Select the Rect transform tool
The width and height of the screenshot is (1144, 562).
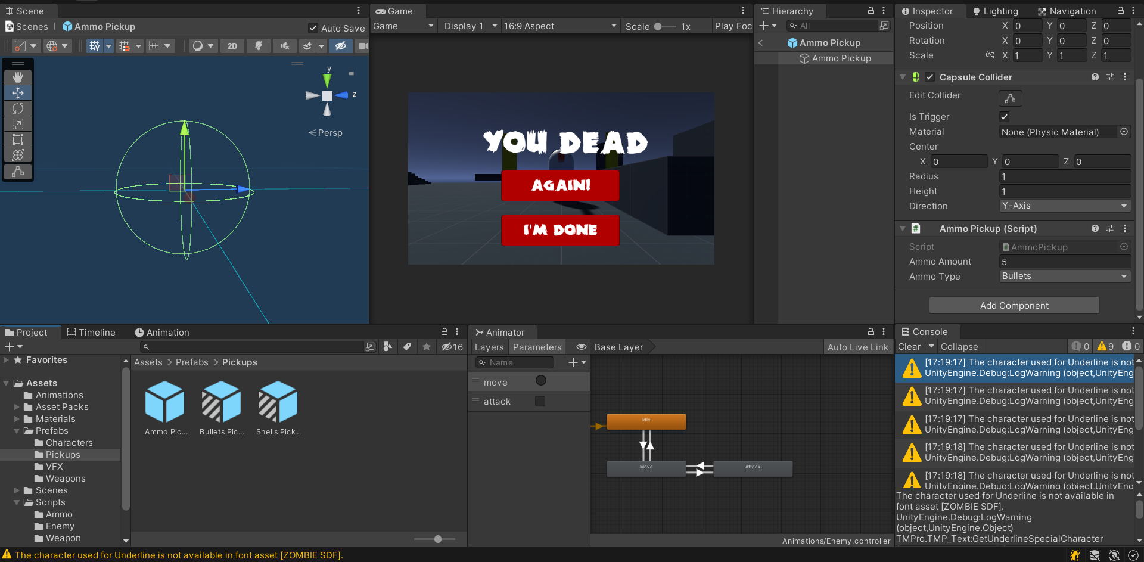click(x=18, y=139)
